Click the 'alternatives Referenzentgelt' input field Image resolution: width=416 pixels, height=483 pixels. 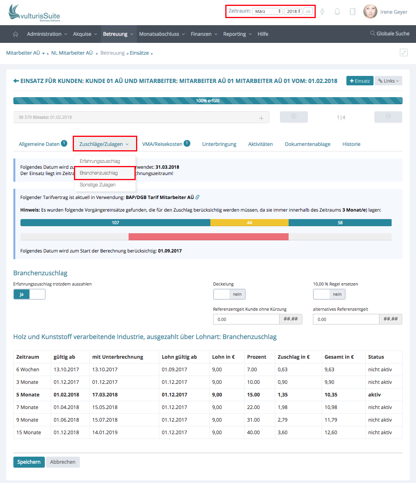pyautogui.click(x=346, y=319)
